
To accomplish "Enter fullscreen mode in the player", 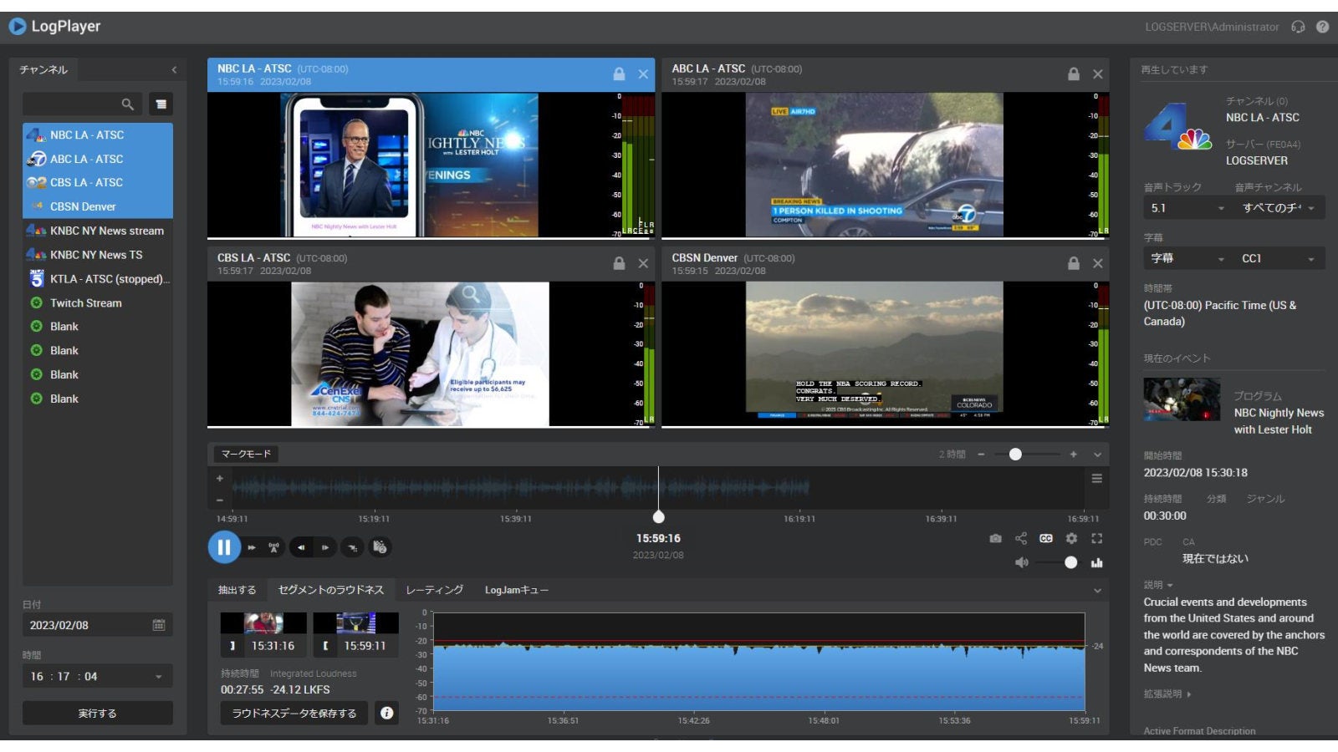I will (x=1097, y=539).
